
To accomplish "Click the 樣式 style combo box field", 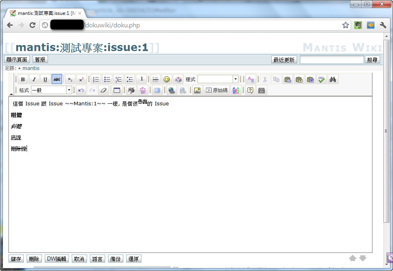I will coord(218,79).
